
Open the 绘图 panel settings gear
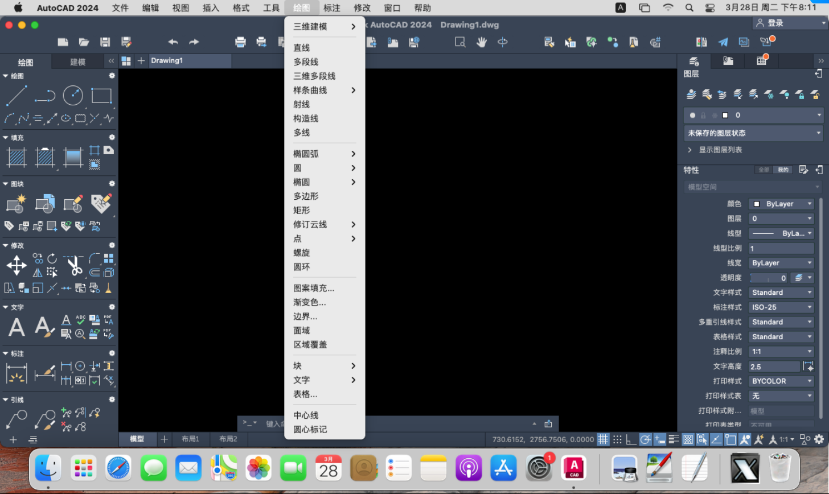[x=112, y=76]
